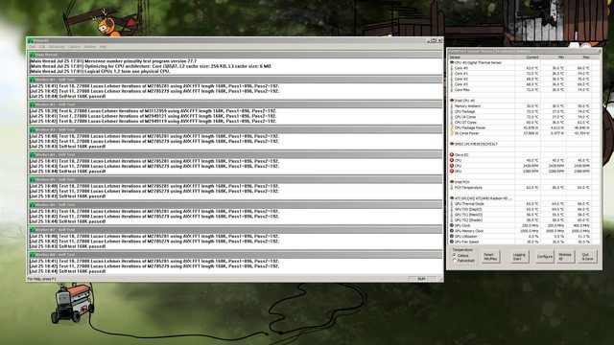The width and height of the screenshot is (614, 345).
Task: Click the Worker #1 Self-Test window icon
Action: click(x=33, y=80)
